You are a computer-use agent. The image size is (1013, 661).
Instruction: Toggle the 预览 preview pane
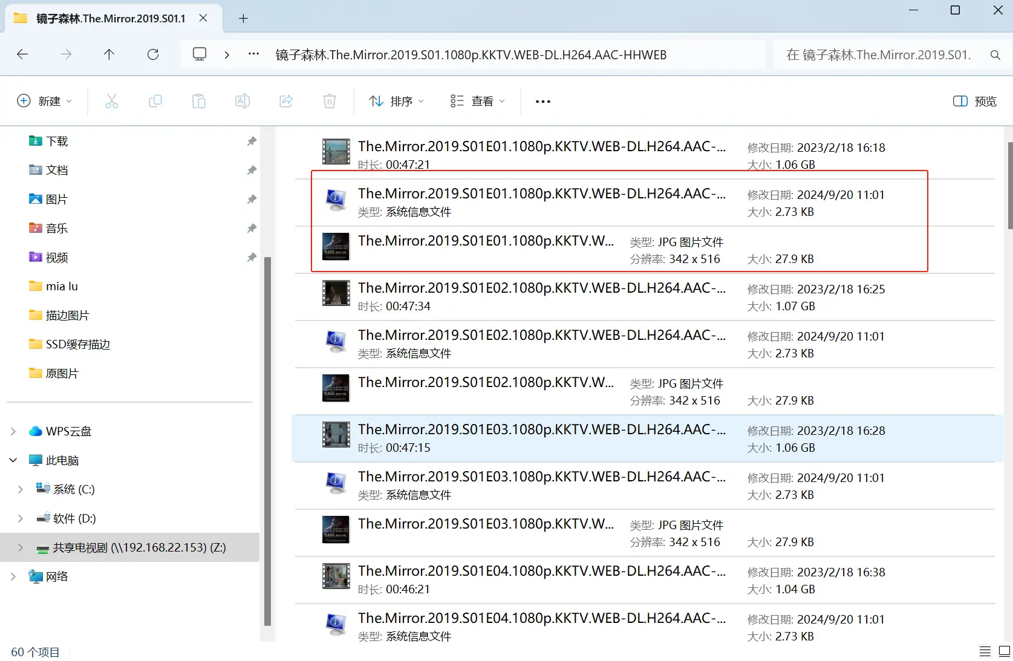tap(974, 101)
